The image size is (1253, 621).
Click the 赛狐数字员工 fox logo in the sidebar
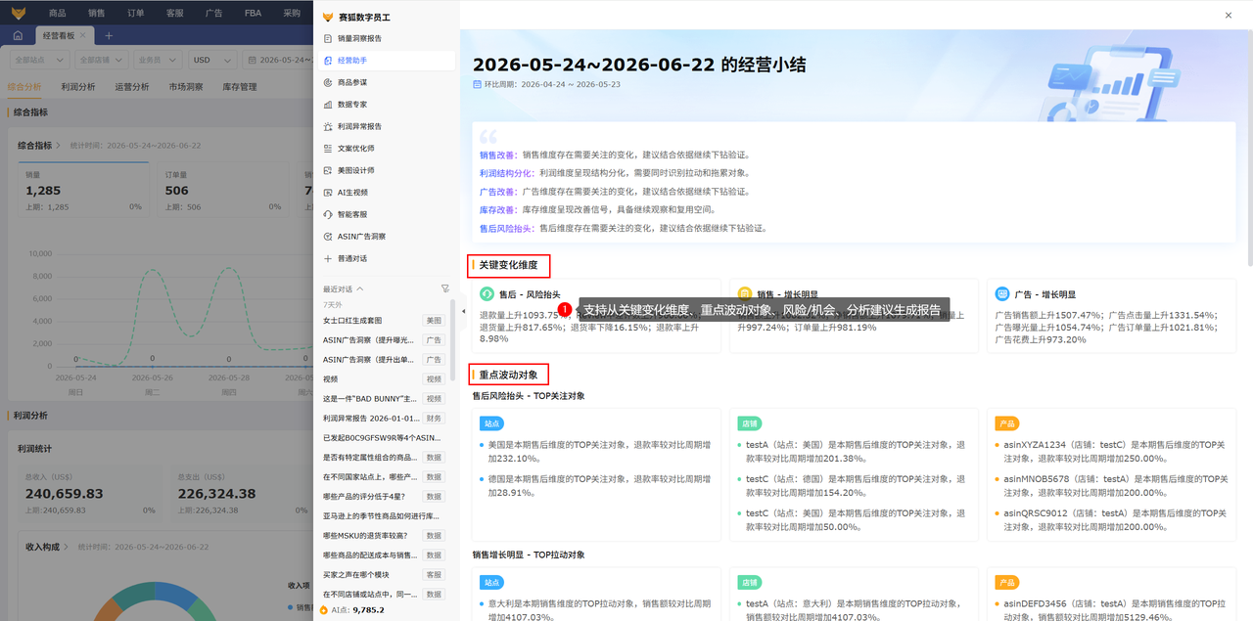point(328,17)
